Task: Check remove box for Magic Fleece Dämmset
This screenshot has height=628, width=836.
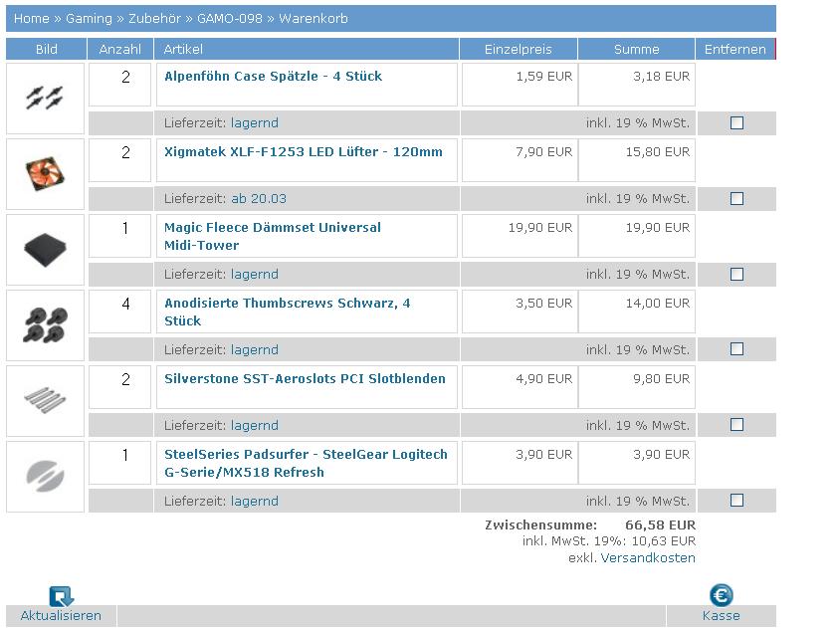Action: coord(736,274)
